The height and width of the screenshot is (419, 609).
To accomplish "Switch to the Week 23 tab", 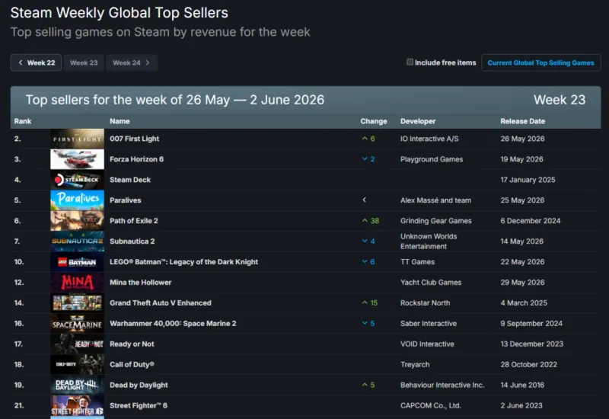I will pos(84,62).
